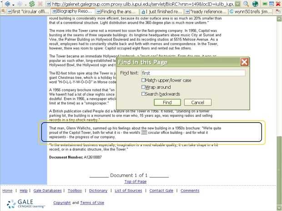
Task: Enable Wrap around checkbox
Action: [x=143, y=87]
